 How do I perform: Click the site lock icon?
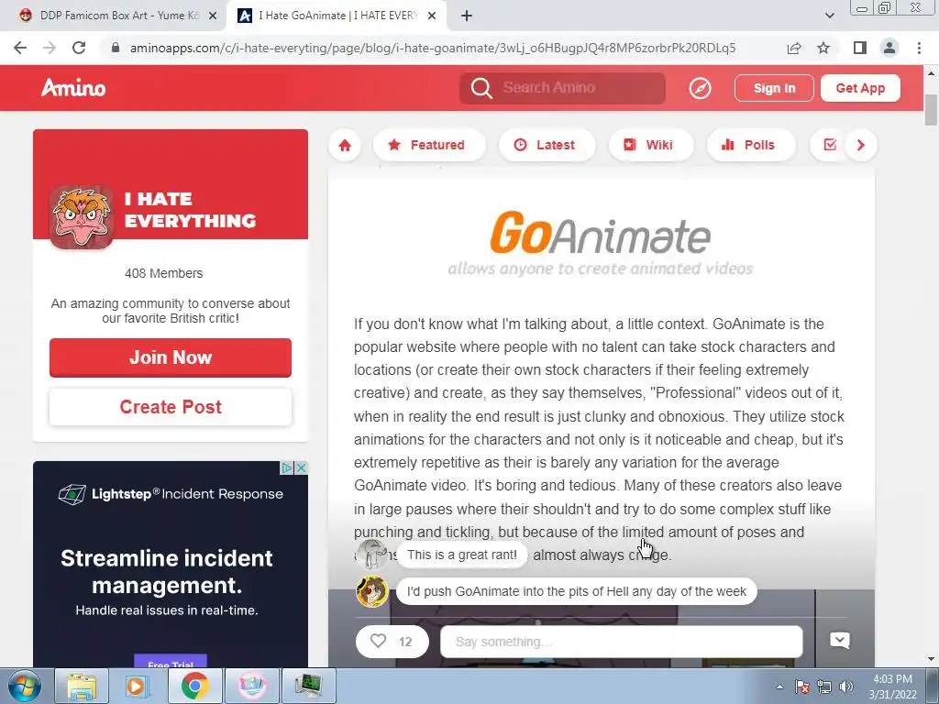click(115, 48)
